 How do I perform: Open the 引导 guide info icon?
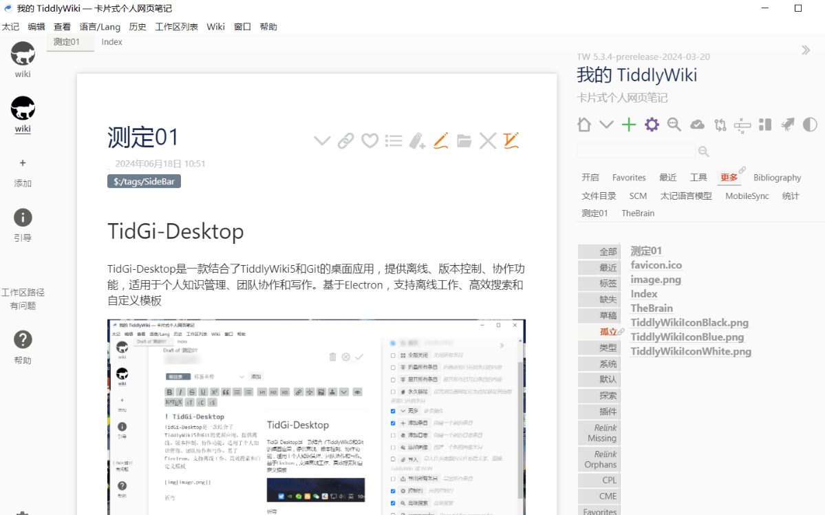point(23,218)
